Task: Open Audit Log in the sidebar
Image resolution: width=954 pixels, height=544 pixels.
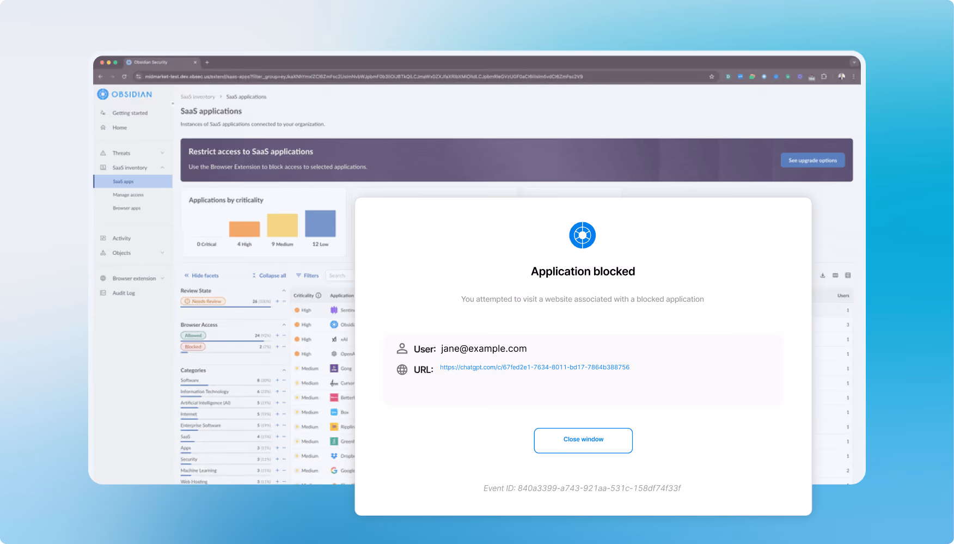Action: [x=124, y=294]
